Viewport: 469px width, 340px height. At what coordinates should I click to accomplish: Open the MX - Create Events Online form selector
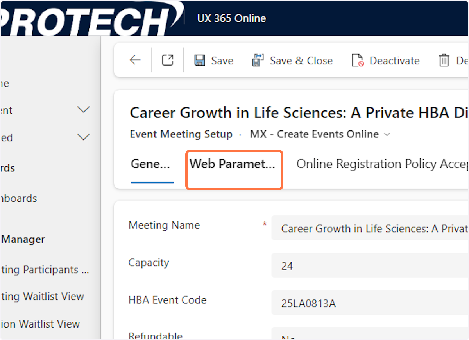point(320,134)
